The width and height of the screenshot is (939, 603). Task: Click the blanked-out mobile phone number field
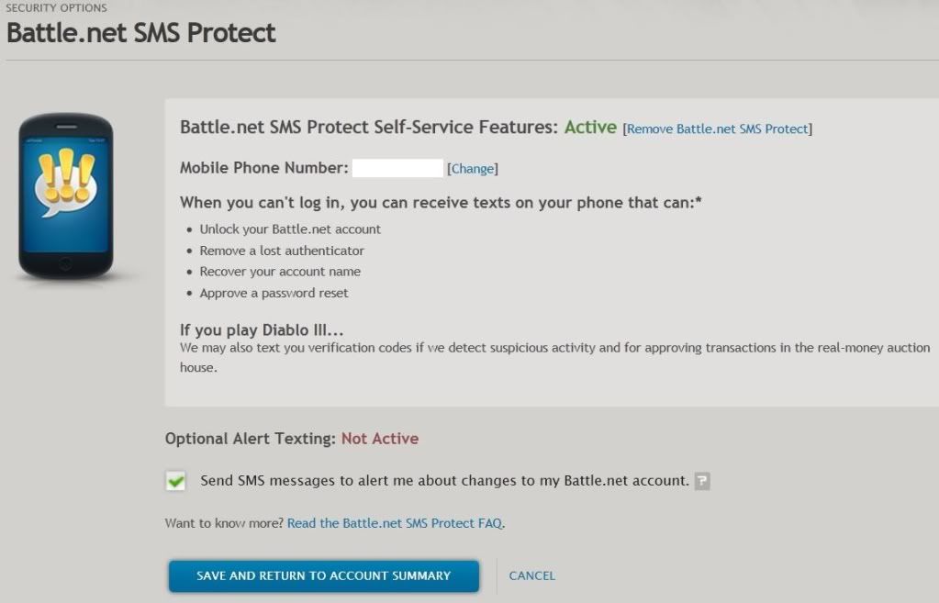pos(397,168)
